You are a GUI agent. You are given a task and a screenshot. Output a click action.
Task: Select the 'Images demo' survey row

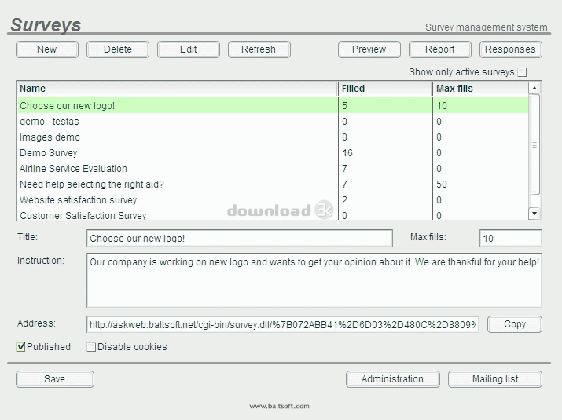coord(273,137)
